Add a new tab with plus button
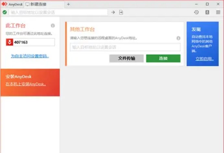Viewport: 224px width, 153px height. [68, 4]
